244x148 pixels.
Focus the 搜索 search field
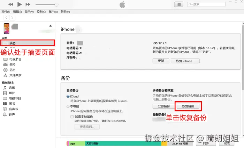206,5
